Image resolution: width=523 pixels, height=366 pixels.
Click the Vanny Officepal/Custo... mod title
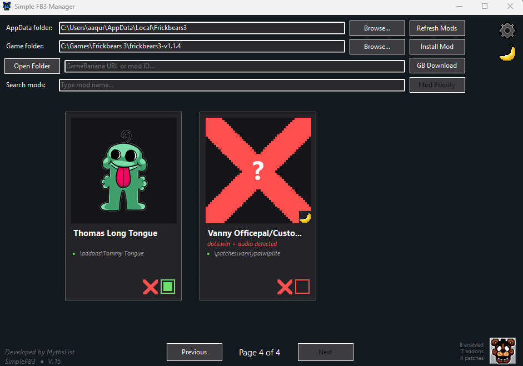(x=255, y=233)
